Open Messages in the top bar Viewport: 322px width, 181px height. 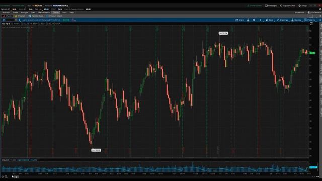271,6
